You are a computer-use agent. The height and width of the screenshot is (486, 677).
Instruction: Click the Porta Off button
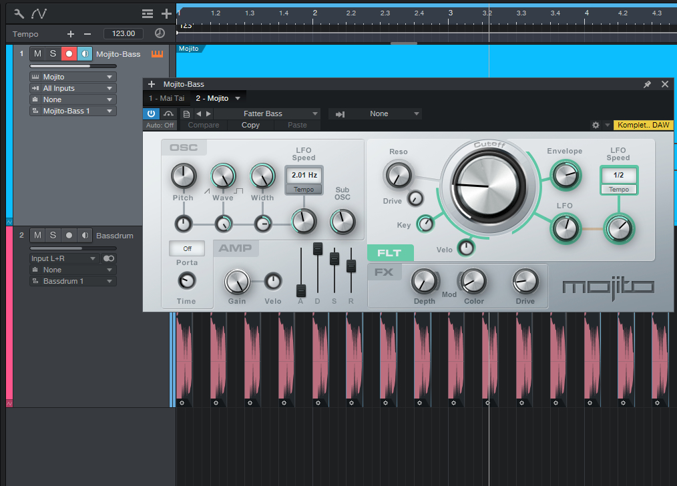click(186, 248)
